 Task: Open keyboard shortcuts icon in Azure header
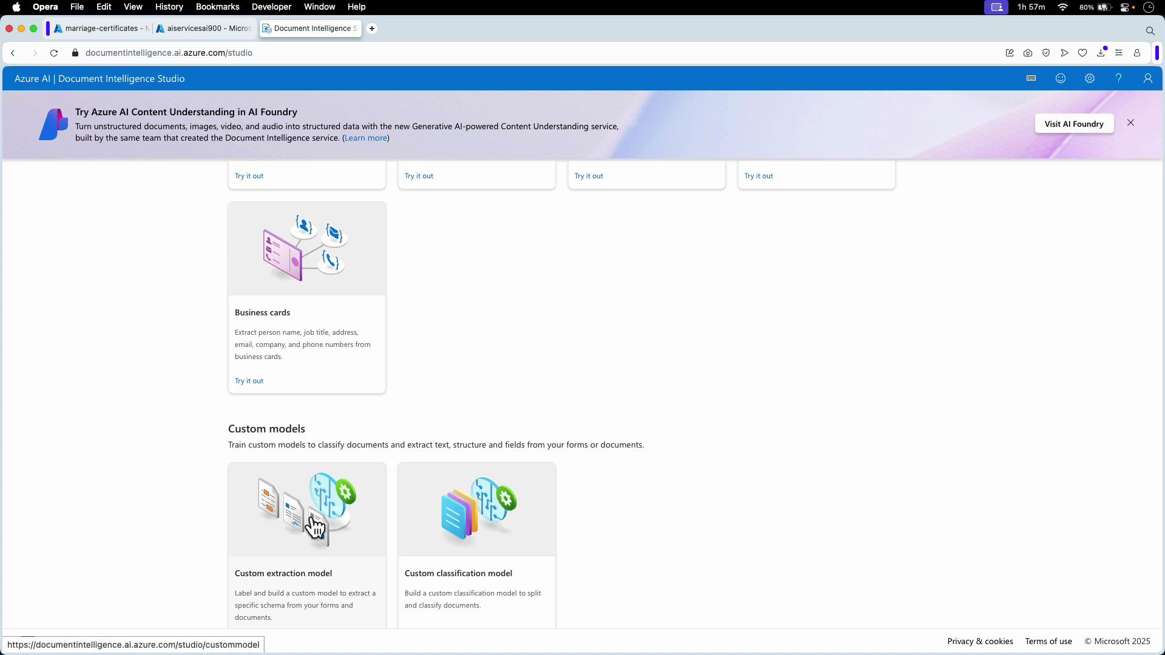coord(1032,79)
